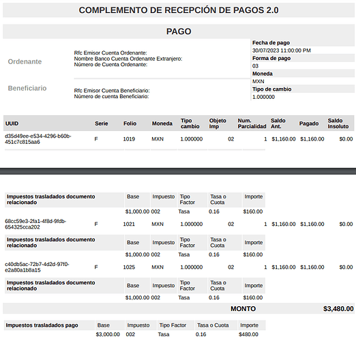Screen dimensions: 356x341
Task: Click the Impuestos trasladados pago label
Action: tap(42, 325)
